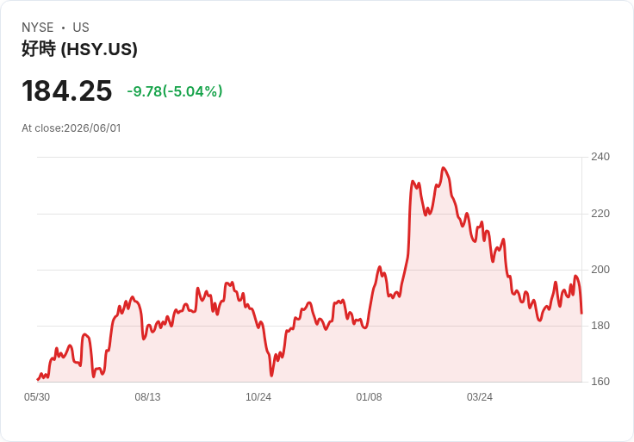Click the 160 price axis label

600,382
